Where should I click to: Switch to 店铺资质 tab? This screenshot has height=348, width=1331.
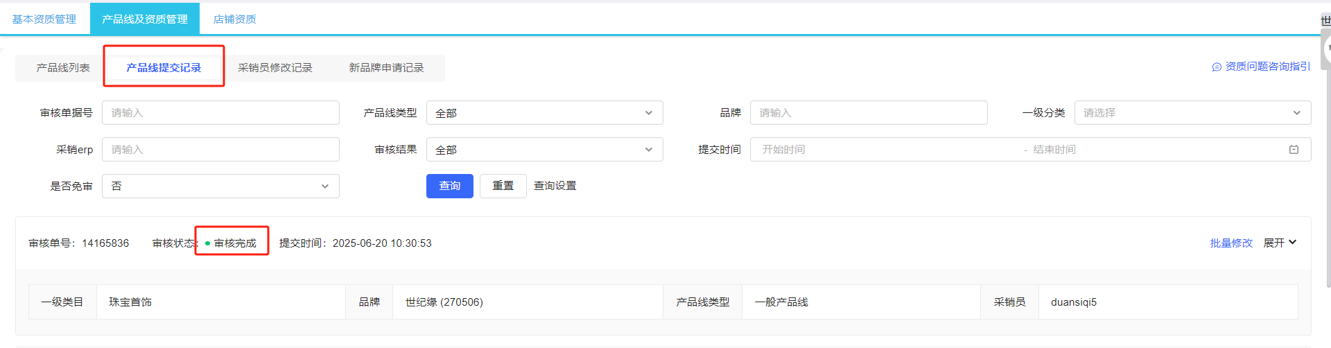tap(234, 19)
